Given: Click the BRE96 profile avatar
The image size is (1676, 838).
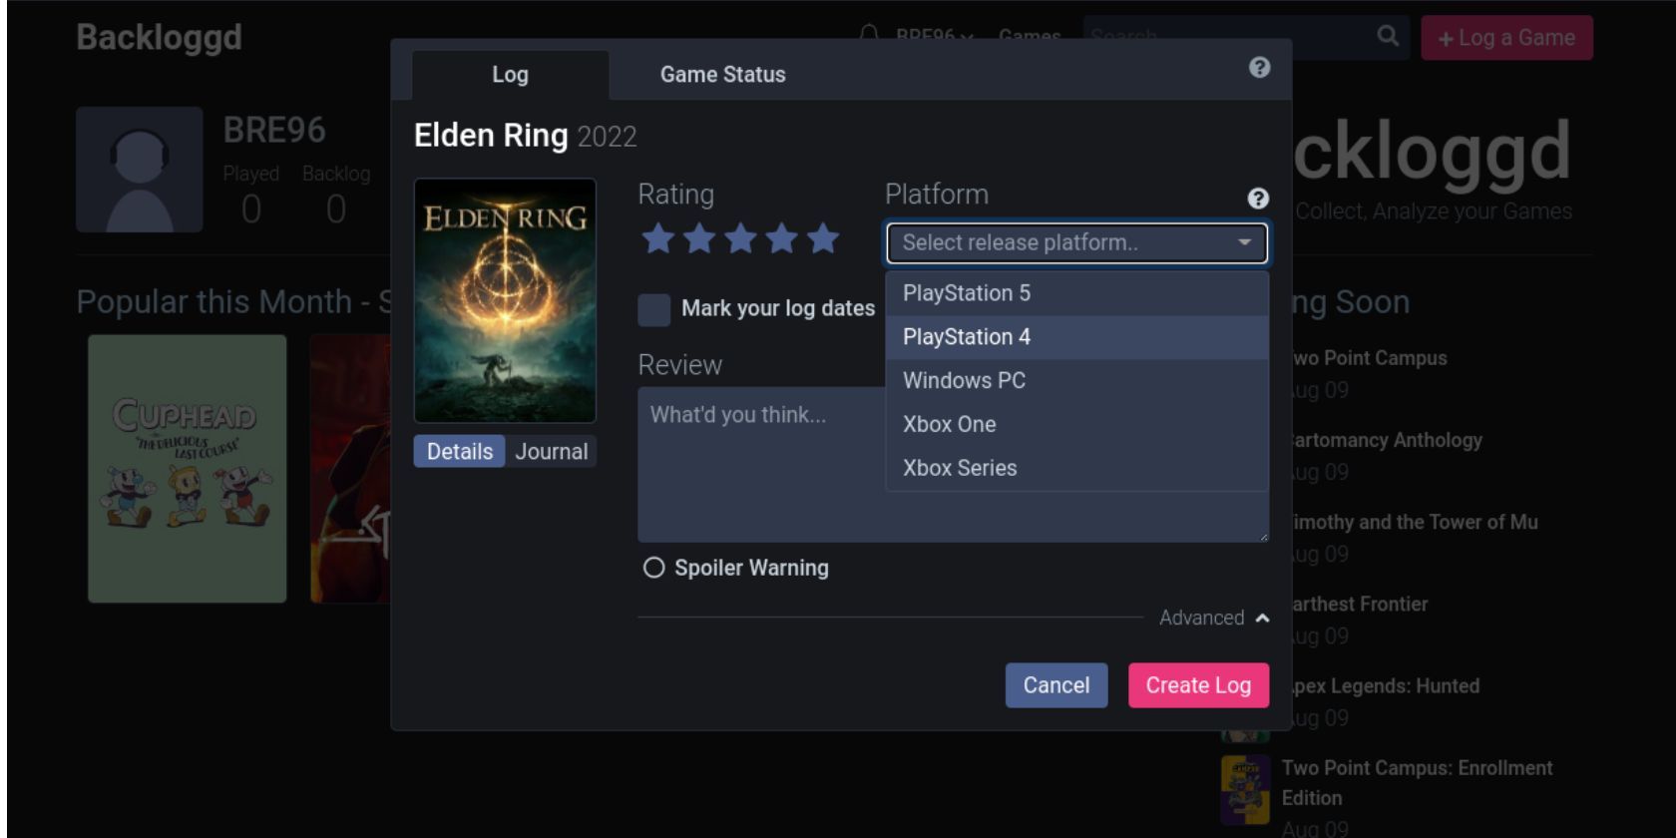Looking at the screenshot, I should click(140, 170).
